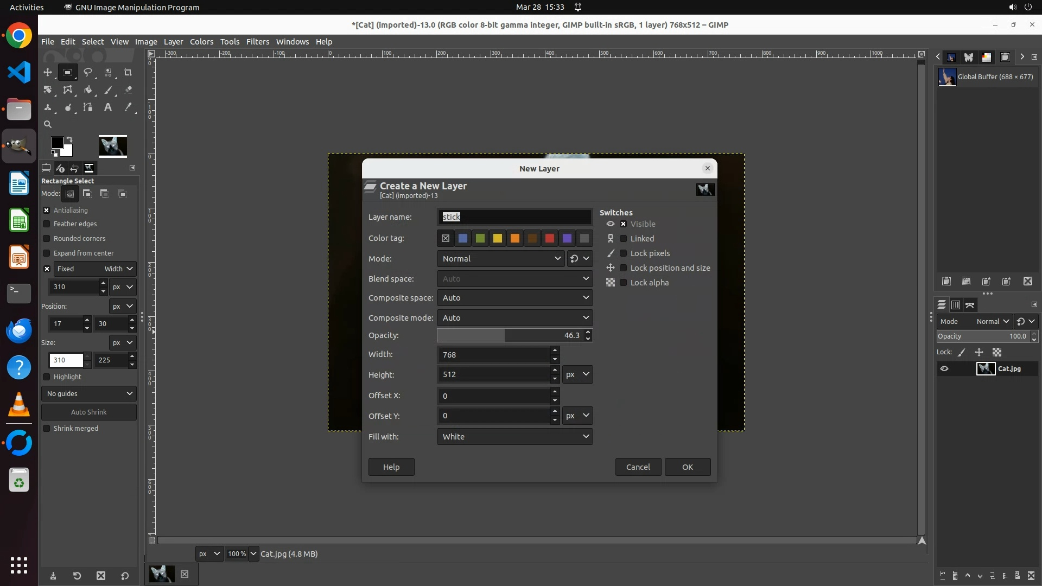
Task: Select the Paintbrush tool
Action: coord(108,90)
